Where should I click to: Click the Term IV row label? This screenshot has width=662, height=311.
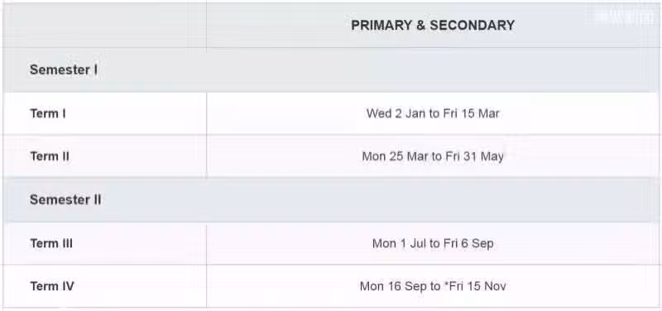click(52, 286)
